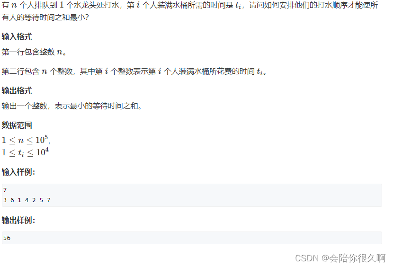Click the output sample box showing 56
The height and width of the screenshot is (267, 393).
pyautogui.click(x=192, y=238)
